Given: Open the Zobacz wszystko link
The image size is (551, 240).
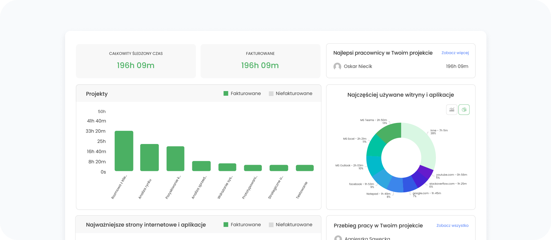Looking at the screenshot, I should tap(452, 226).
